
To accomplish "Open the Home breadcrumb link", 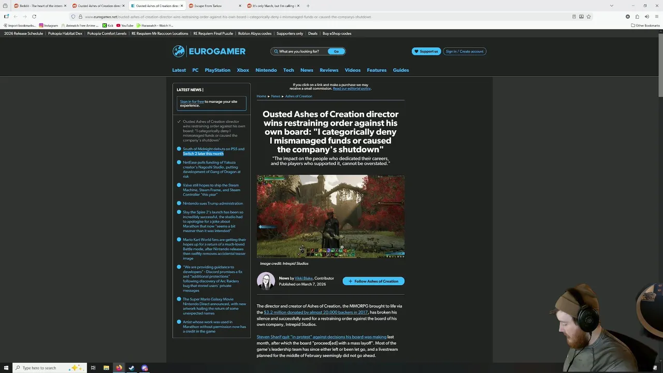I will click(262, 96).
